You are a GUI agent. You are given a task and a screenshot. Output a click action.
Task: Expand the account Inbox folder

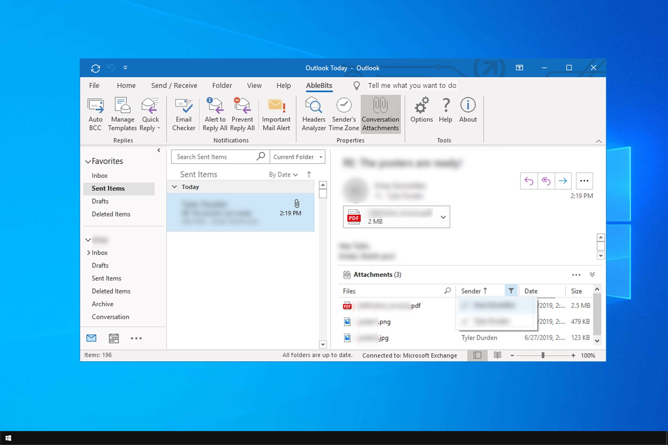pos(88,253)
